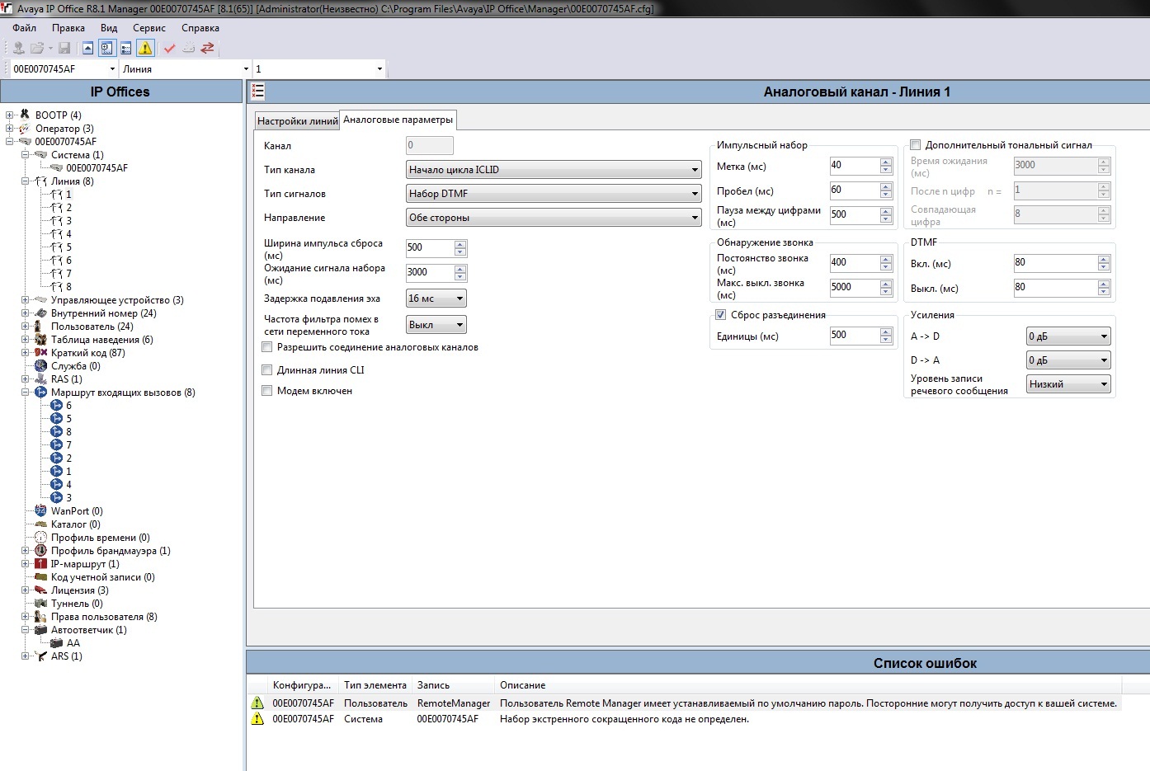Click the collapse navigation pane up-arrow icon

[88, 48]
